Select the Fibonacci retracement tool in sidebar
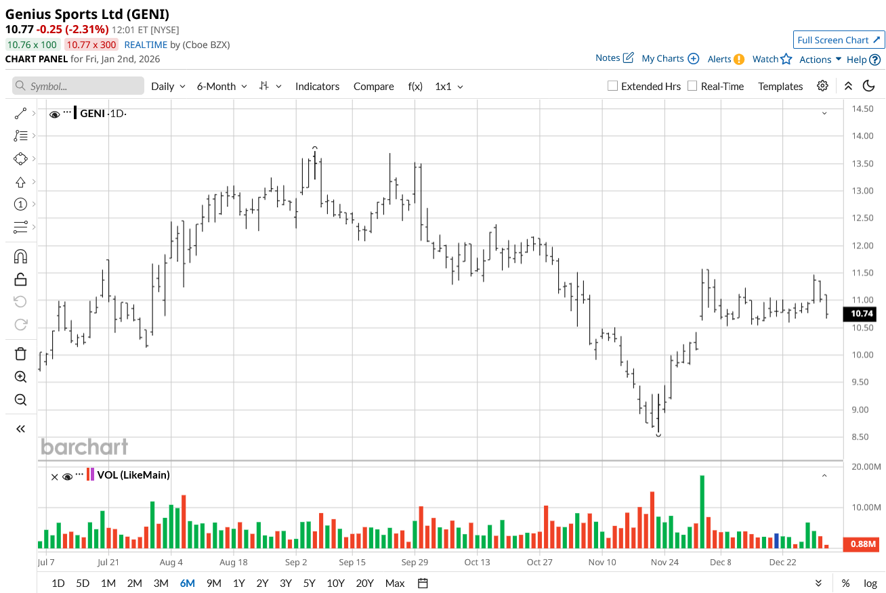 pos(20,136)
